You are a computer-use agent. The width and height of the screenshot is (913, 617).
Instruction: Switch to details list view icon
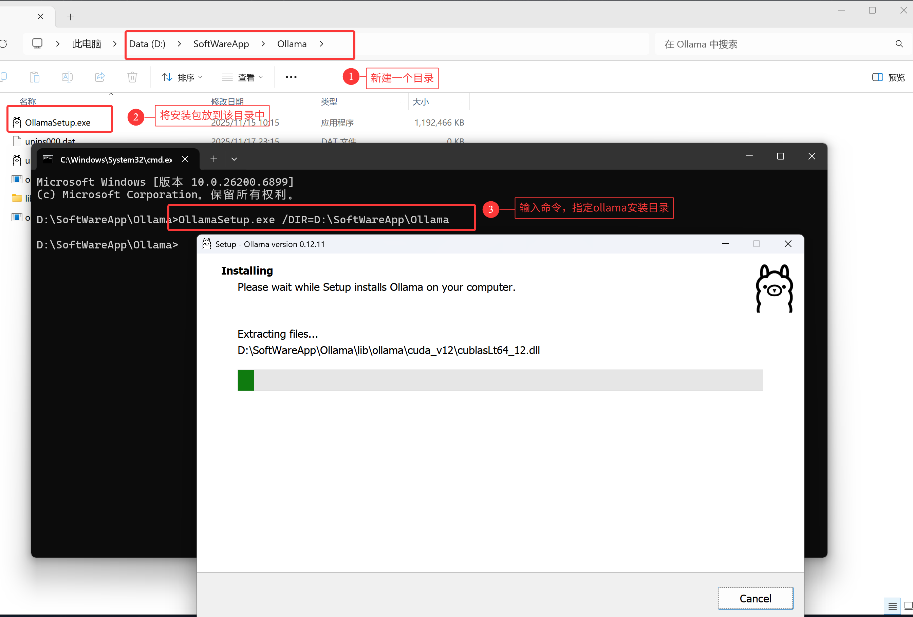coord(892,605)
